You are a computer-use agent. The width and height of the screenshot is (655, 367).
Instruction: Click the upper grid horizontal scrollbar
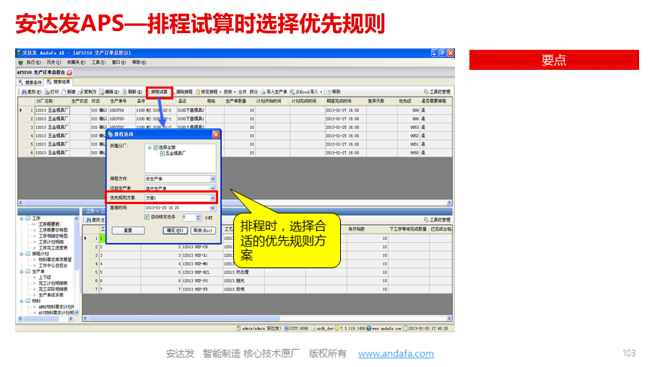coord(235,203)
